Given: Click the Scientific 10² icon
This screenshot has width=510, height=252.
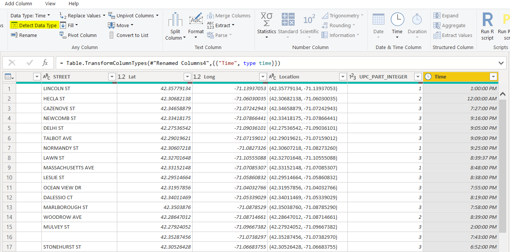Looking at the screenshot, I should [x=309, y=20].
